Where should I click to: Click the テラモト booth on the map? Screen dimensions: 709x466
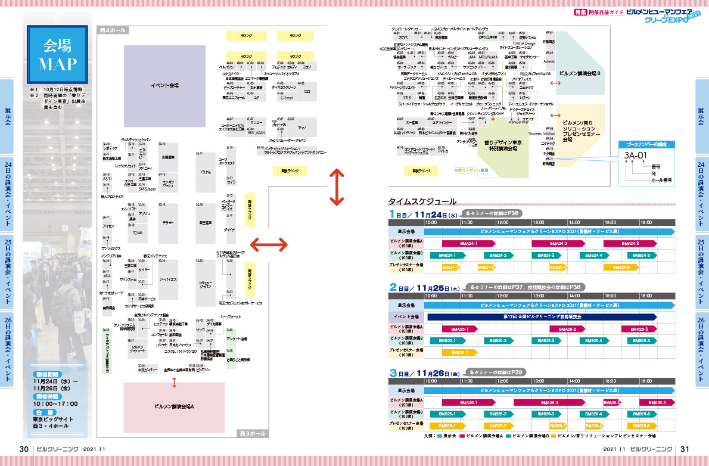pos(168,223)
